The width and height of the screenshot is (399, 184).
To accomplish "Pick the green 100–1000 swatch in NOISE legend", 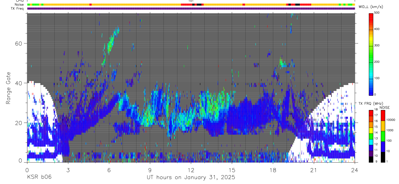I will click(x=383, y=136).
